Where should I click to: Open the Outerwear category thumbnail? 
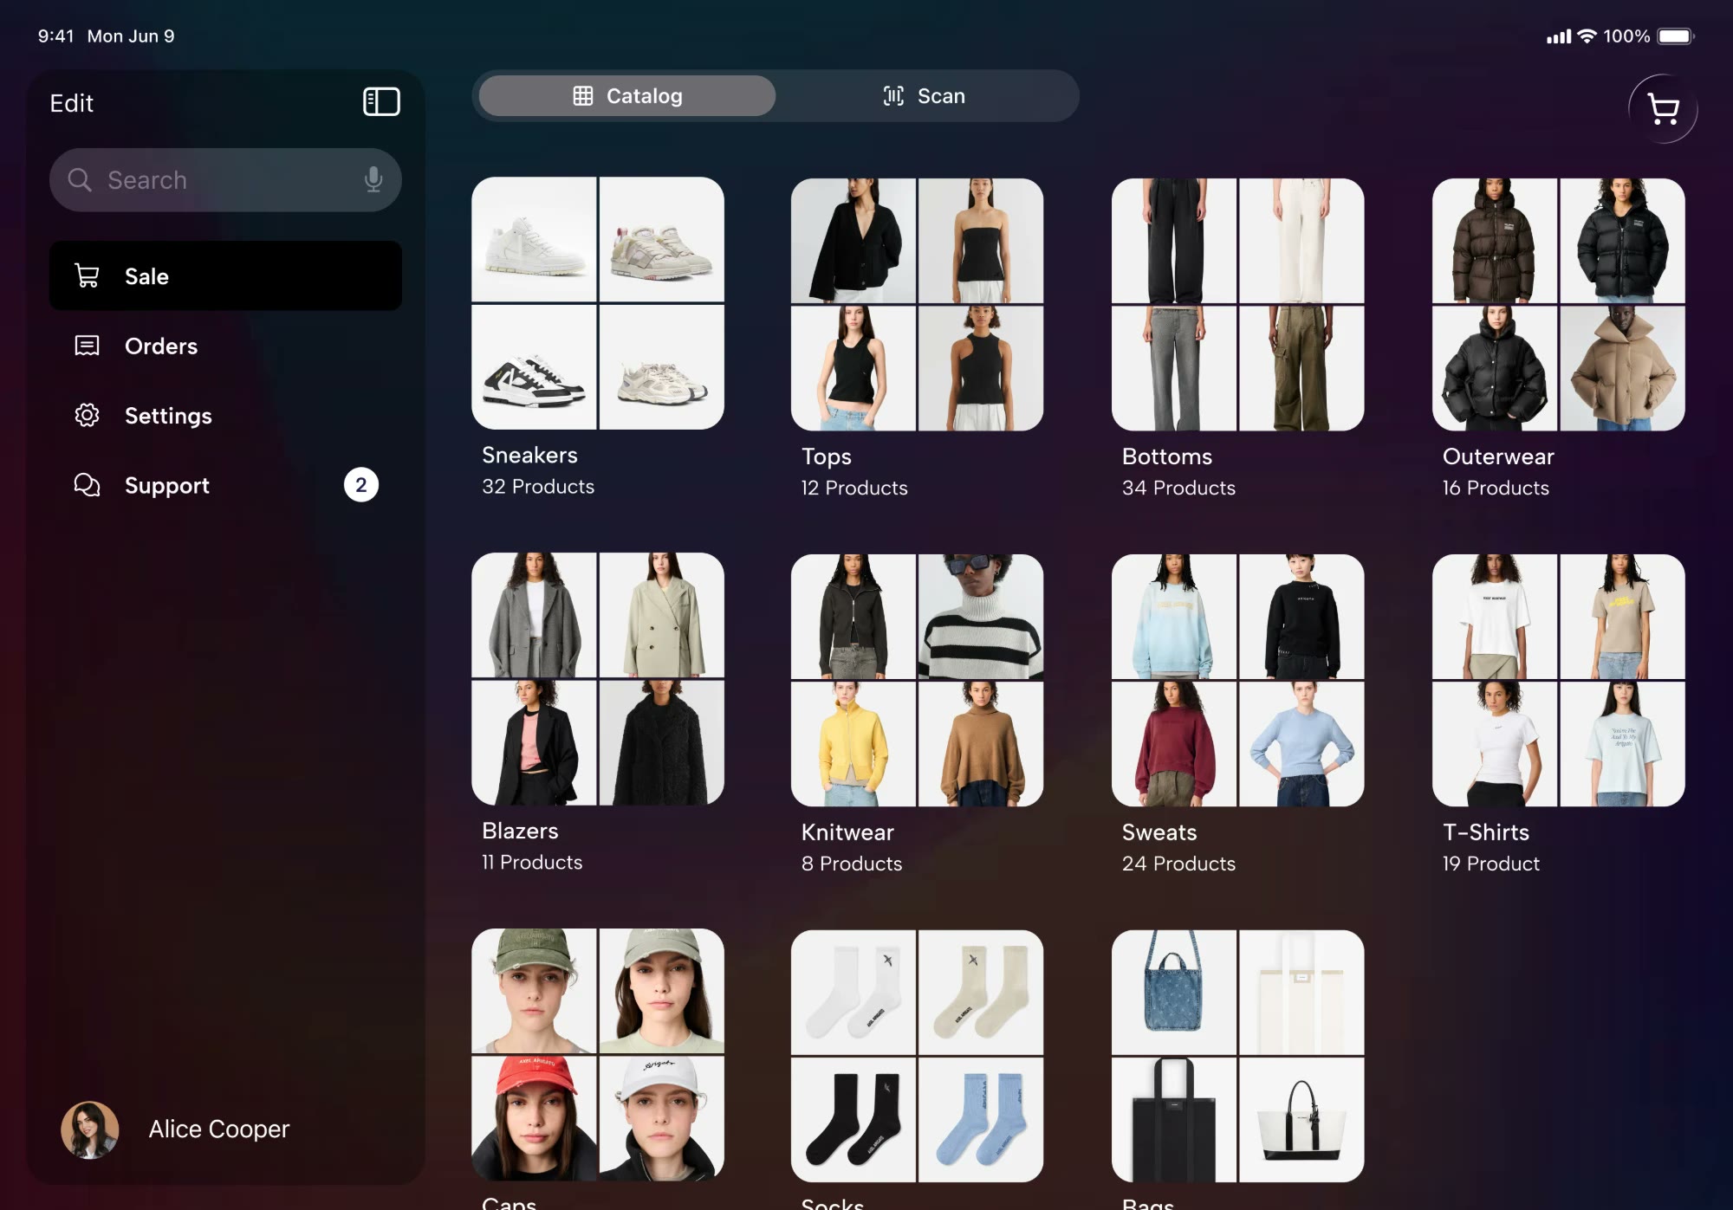click(1558, 305)
